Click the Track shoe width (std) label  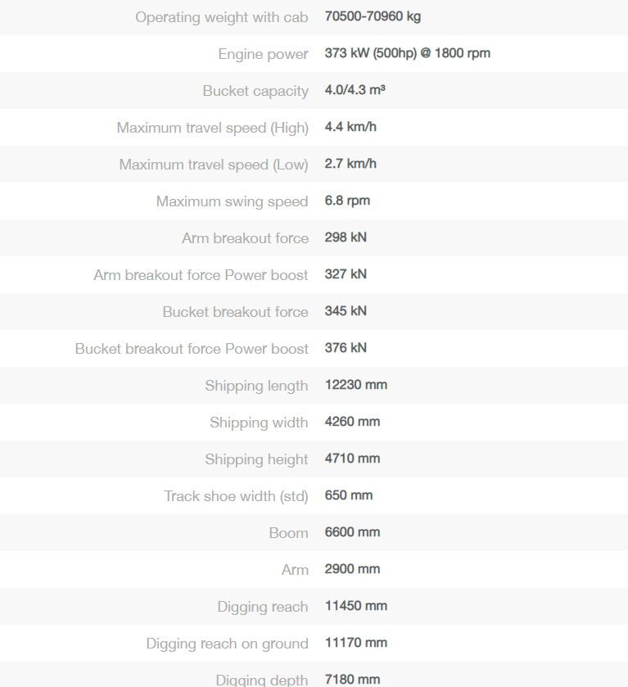pos(236,496)
